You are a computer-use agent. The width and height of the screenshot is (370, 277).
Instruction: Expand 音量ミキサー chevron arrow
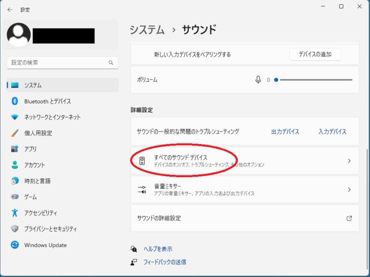point(349,190)
